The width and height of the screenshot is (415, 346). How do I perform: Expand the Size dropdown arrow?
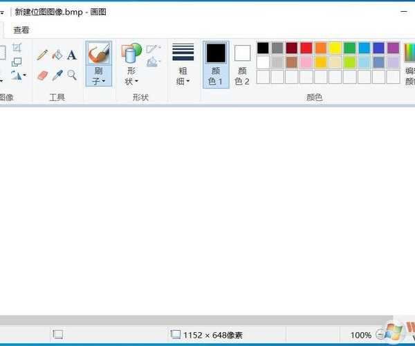click(x=188, y=81)
